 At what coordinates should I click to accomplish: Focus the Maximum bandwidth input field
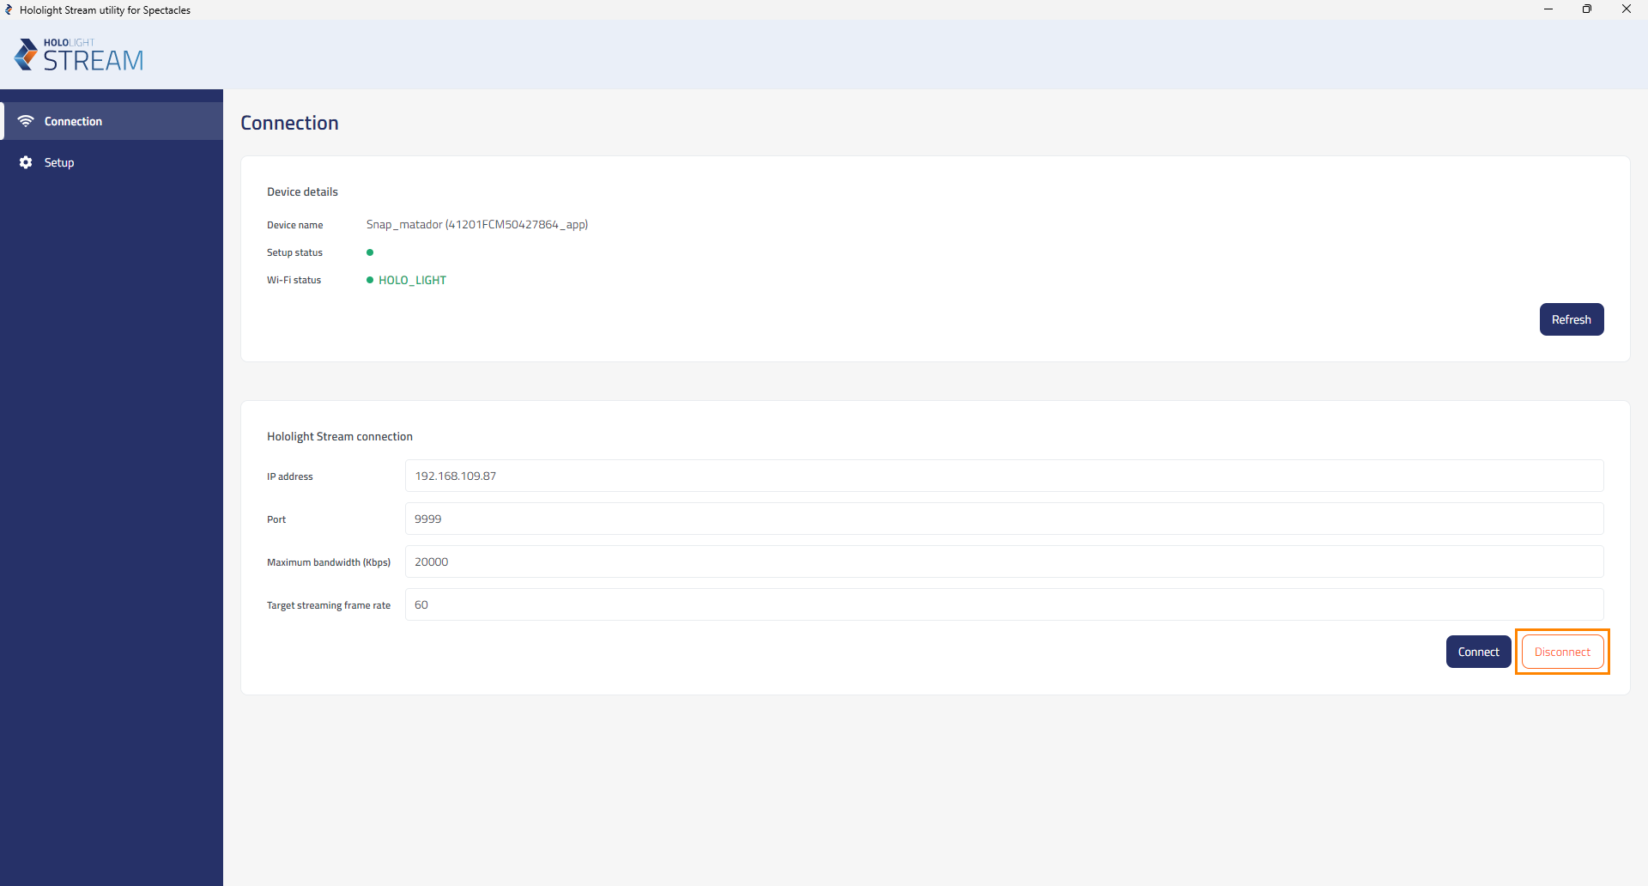[x=1004, y=561]
